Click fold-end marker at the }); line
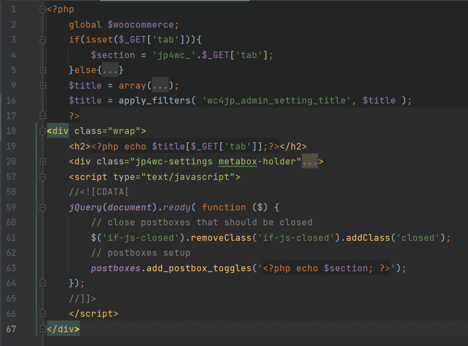Screen dimensions: 468x346 [x=43, y=283]
